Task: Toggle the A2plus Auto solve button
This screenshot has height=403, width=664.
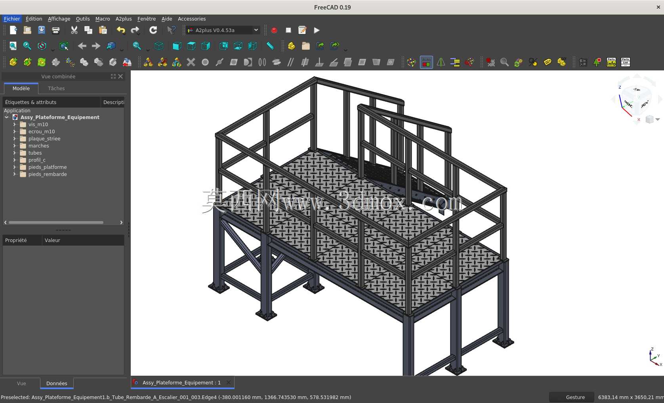Action: tap(426, 62)
